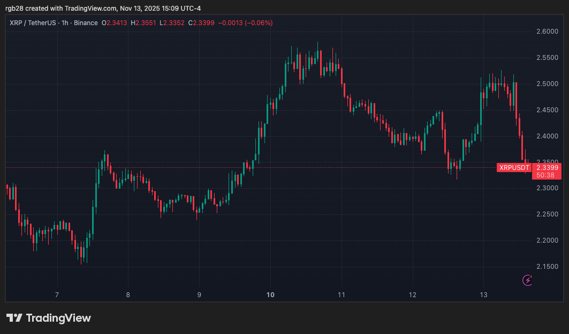Click the 2.1500 price axis label
569x334 pixels.
click(x=547, y=266)
